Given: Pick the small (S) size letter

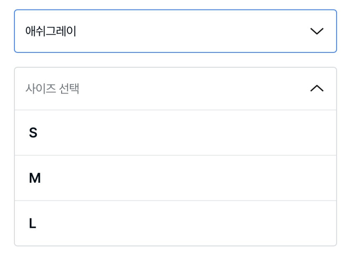Looking at the screenshot, I should 33,133.
